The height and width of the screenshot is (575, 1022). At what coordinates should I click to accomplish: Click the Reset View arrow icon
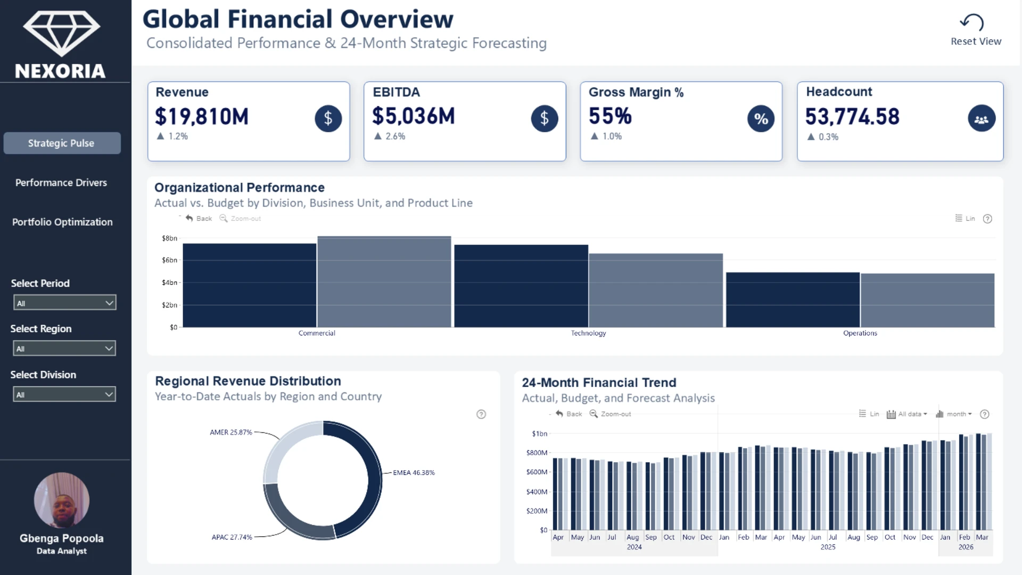(x=972, y=22)
